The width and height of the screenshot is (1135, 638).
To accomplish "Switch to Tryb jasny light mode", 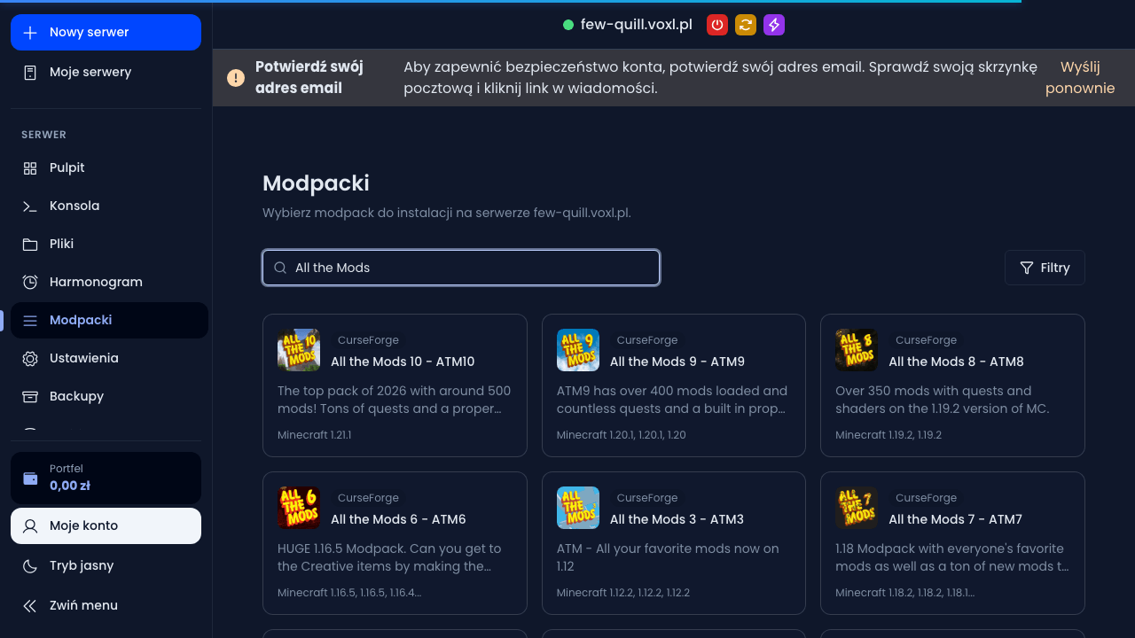I will [106, 566].
